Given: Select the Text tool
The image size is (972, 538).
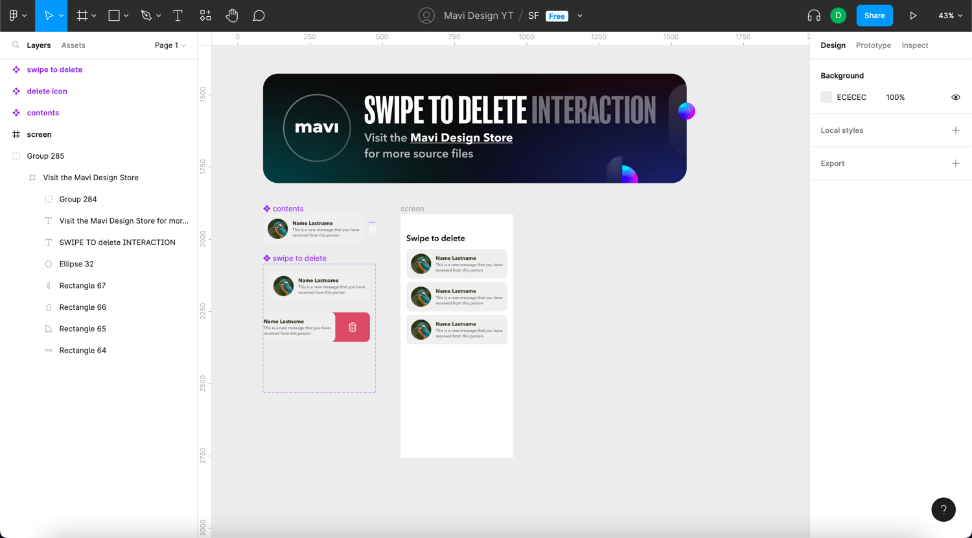Looking at the screenshot, I should point(178,16).
